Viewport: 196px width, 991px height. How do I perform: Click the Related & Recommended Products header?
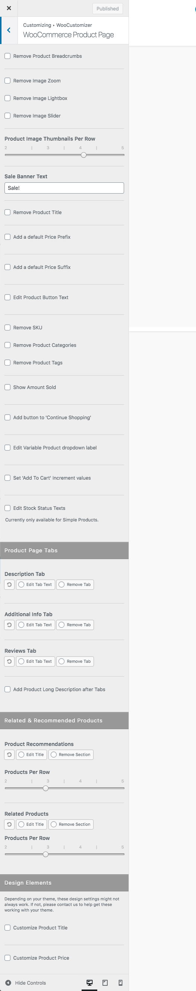64,721
